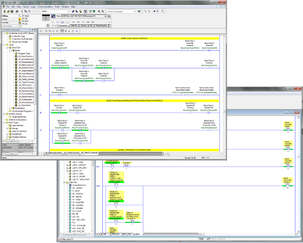Insert a branch from instruction toolbar
Screen dimensions: 303x243
(x=63, y=22)
